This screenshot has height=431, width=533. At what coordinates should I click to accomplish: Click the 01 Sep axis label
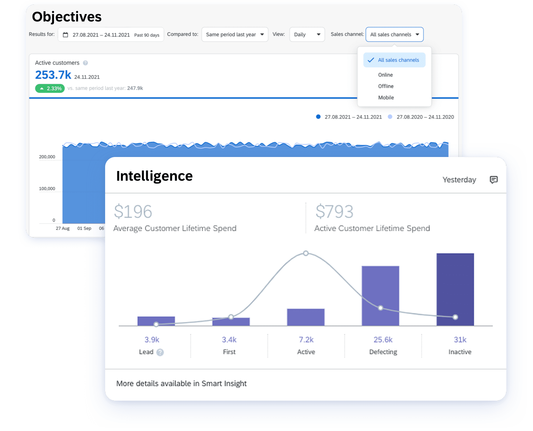pos(84,228)
